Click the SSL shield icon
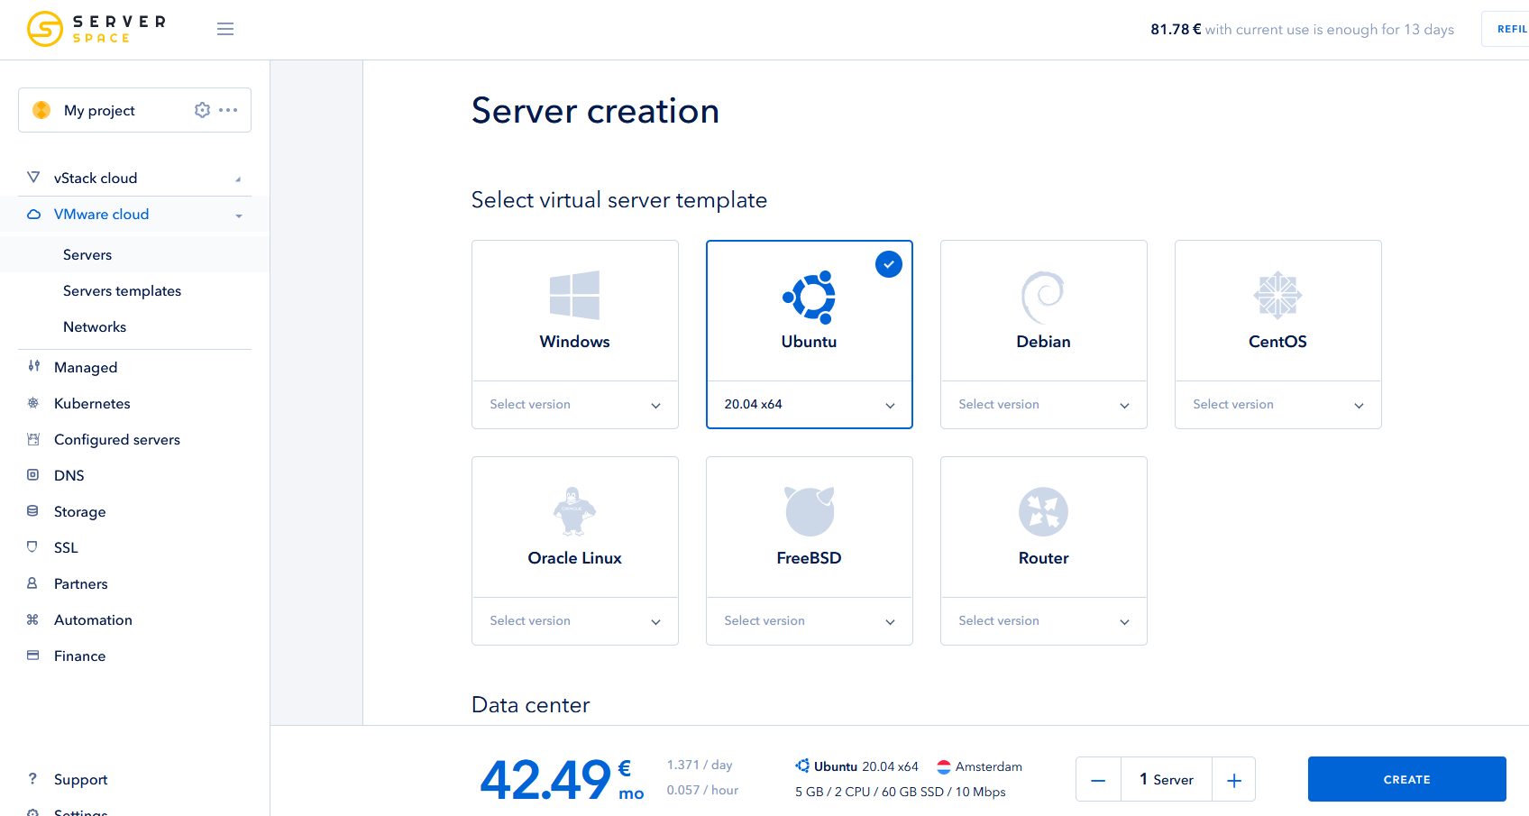 click(x=33, y=547)
